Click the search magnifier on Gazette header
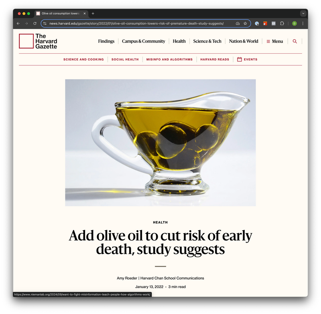The height and width of the screenshot is (314, 321). (295, 41)
